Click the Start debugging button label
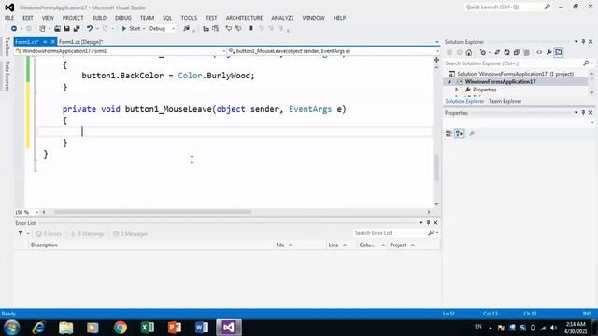This screenshot has height=336, width=598. point(135,29)
